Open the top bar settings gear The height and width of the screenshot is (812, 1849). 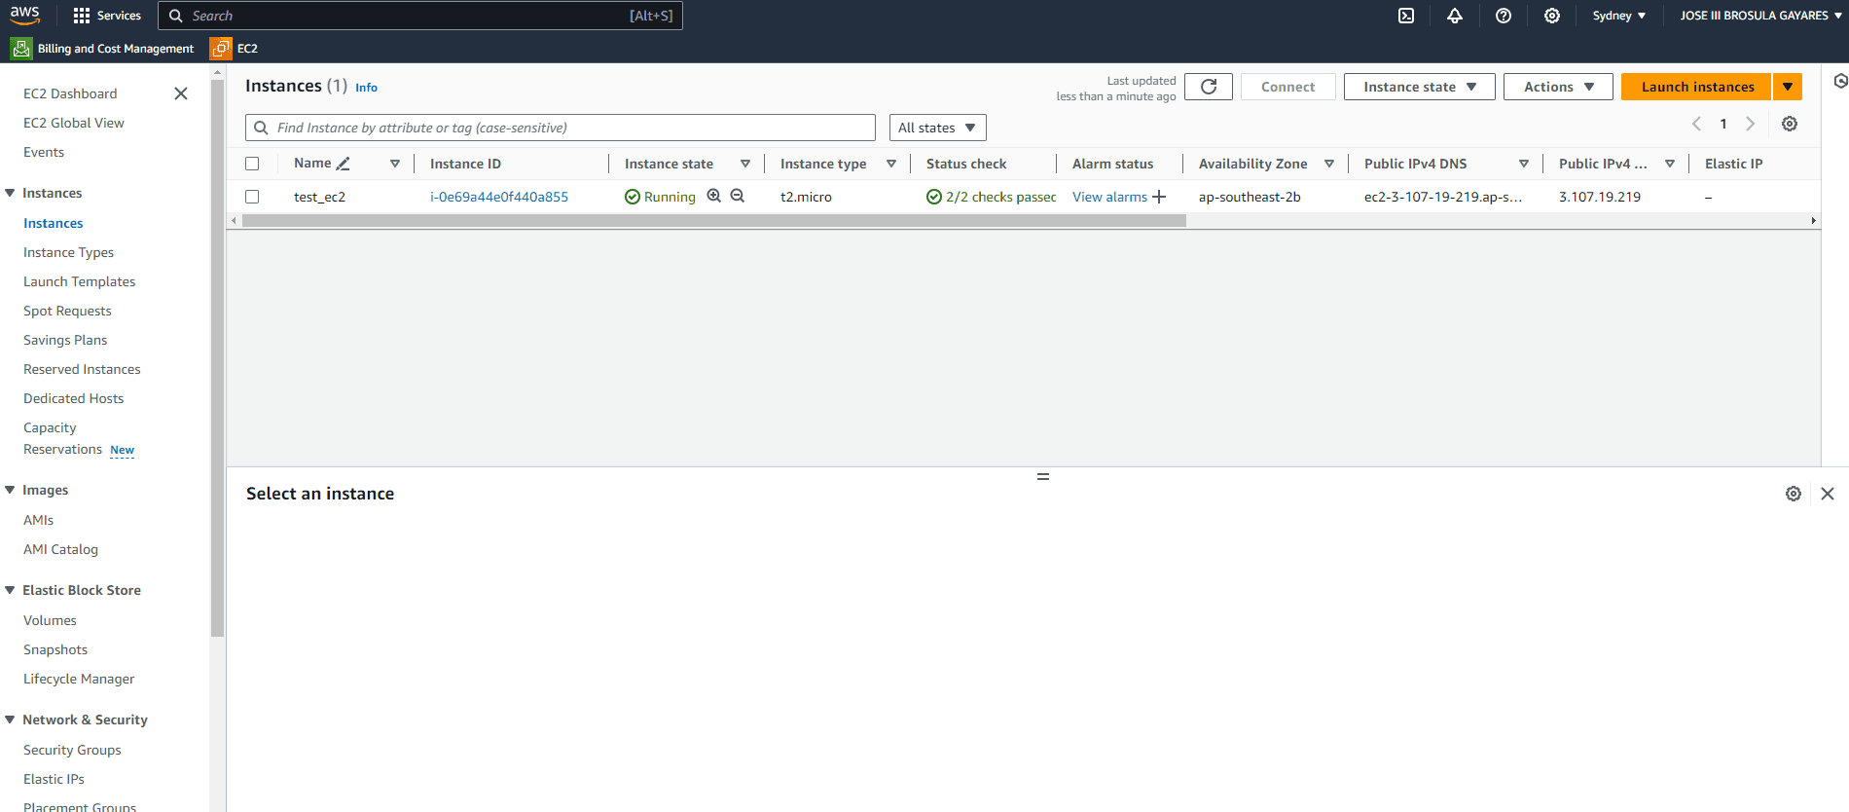pyautogui.click(x=1552, y=16)
